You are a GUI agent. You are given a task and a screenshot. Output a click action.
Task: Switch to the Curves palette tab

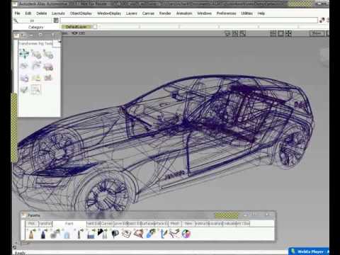[x=107, y=223]
